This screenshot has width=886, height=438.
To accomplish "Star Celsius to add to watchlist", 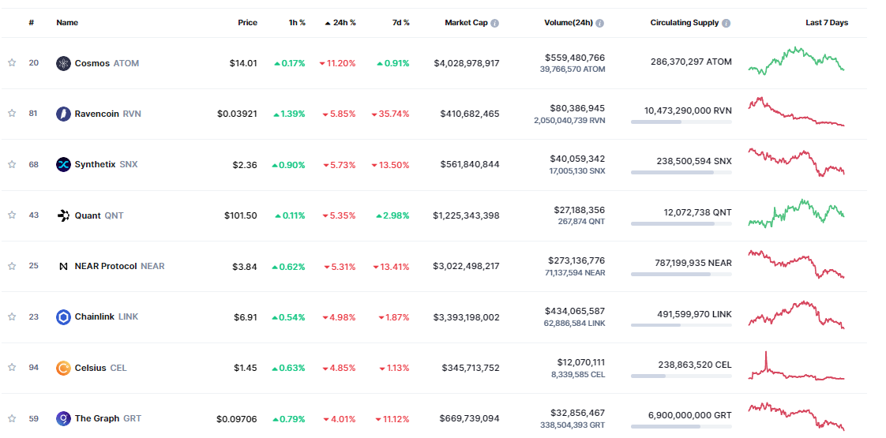I will point(12,368).
